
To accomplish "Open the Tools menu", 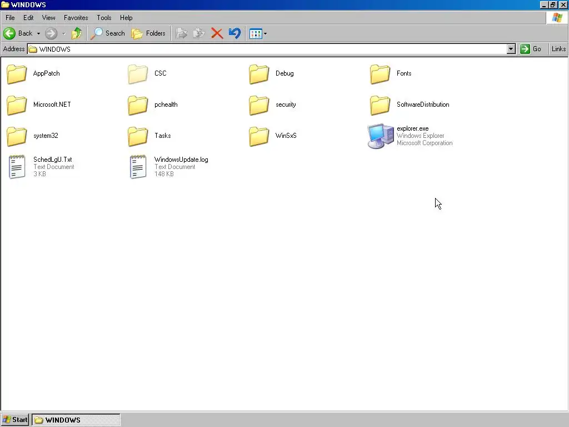I will click(104, 17).
